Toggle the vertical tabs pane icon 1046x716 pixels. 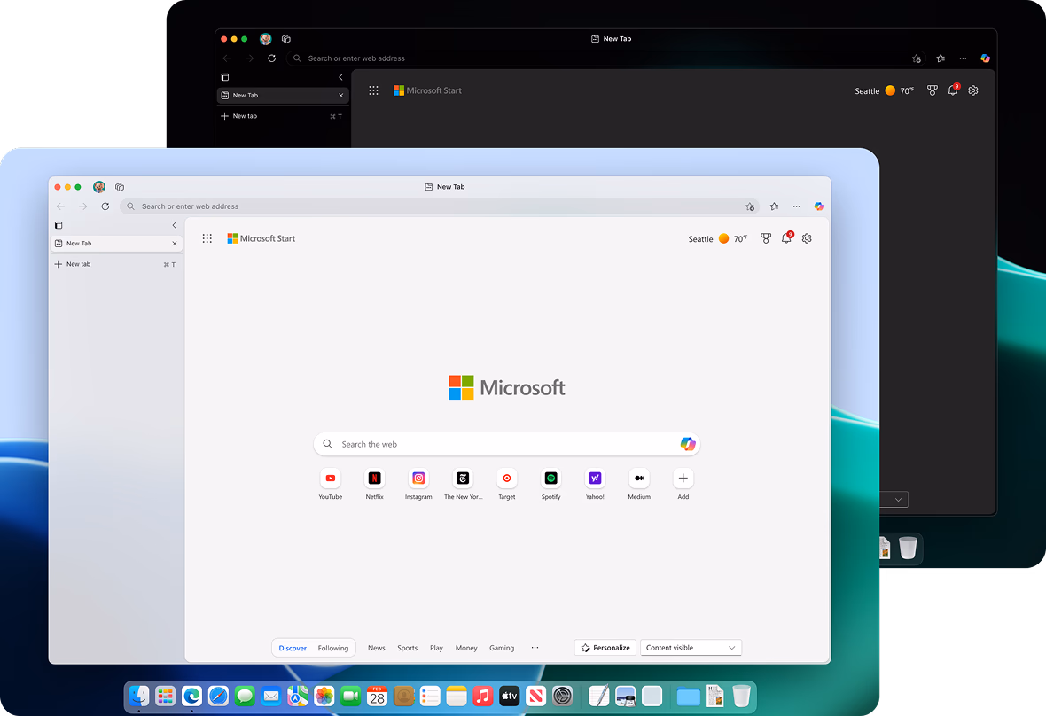point(59,225)
